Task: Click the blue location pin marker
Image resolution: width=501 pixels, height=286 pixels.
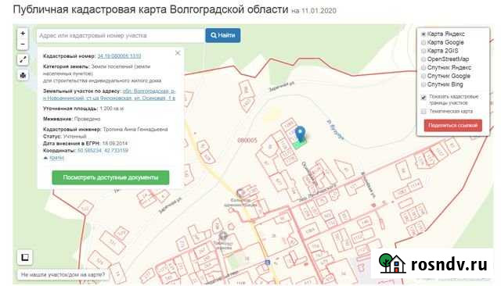Action: (300, 134)
